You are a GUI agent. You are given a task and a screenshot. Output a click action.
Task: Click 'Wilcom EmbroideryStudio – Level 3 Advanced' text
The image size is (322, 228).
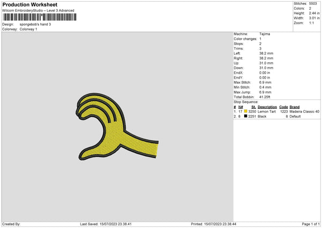[x=38, y=11]
